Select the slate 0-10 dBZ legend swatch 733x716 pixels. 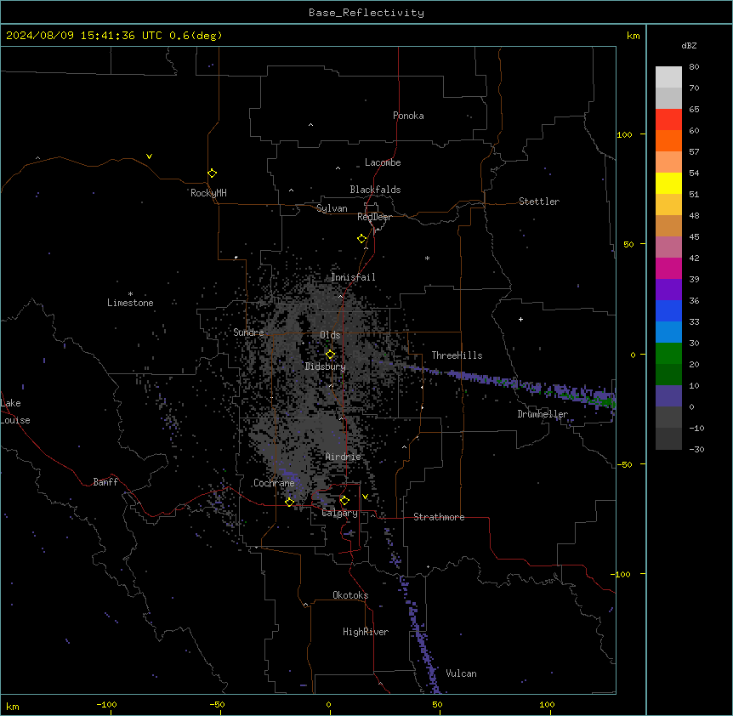(668, 396)
